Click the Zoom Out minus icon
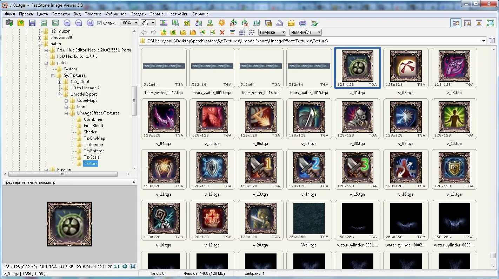Viewport: 499px width, 279px height. (79, 23)
